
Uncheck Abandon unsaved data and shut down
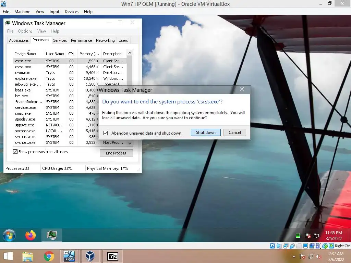pyautogui.click(x=106, y=133)
